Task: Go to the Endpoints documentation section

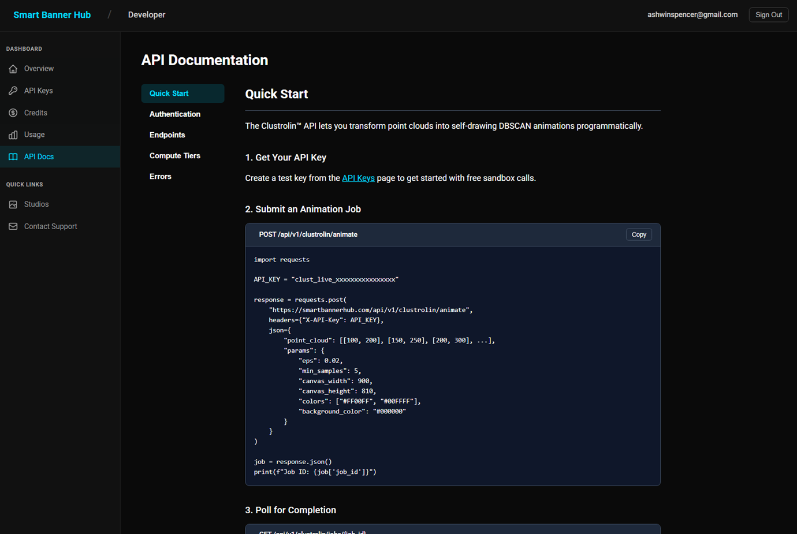Action: (x=167, y=135)
